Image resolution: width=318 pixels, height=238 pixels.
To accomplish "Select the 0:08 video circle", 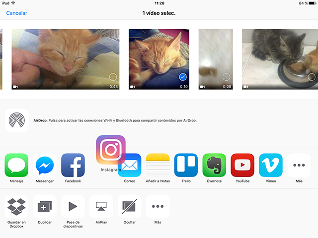I will tap(227, 77).
